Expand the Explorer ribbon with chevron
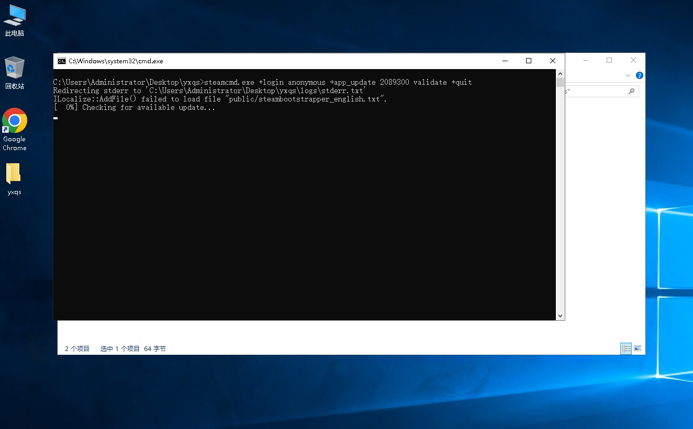The height and width of the screenshot is (429, 693). pos(628,75)
